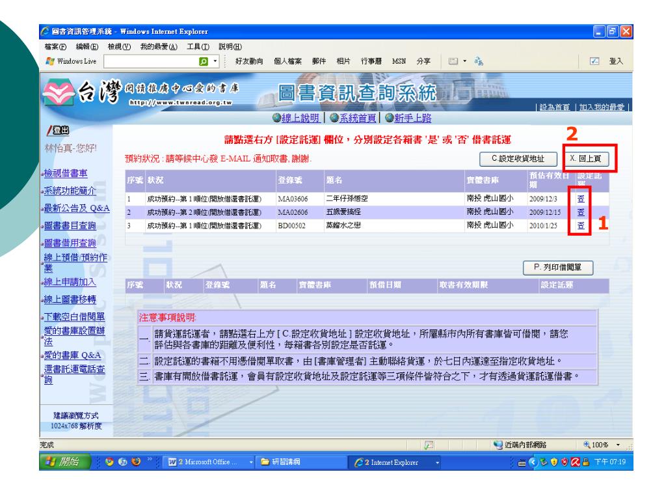Image resolution: width=666 pixels, height=500 pixels.
Task: Open the Windows Live search dropdown arrow
Action: click(215, 61)
